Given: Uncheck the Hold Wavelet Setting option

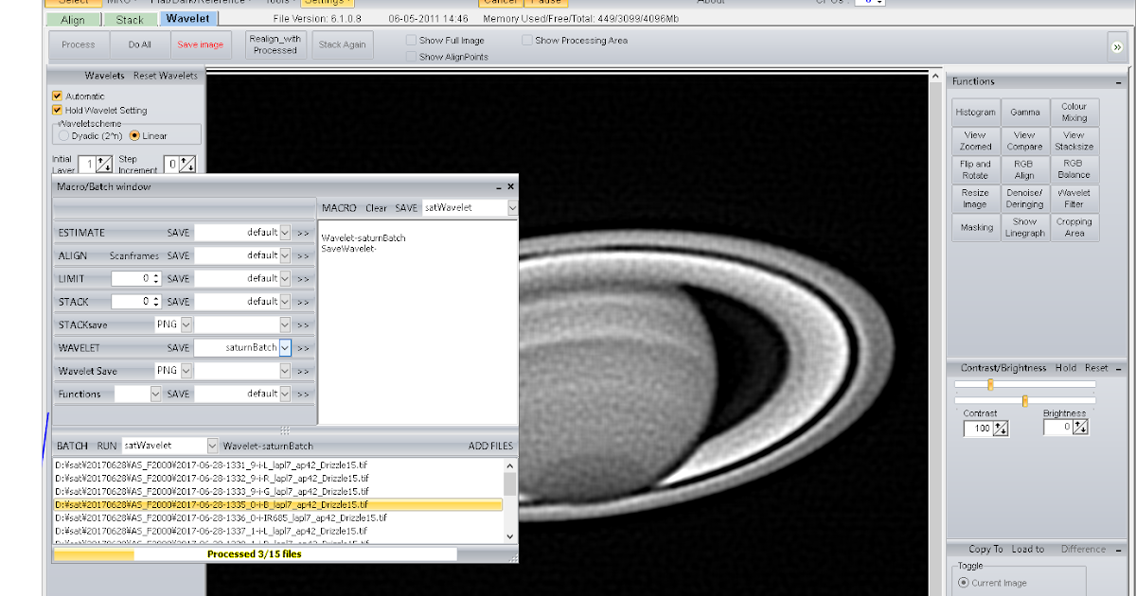Looking at the screenshot, I should pos(56,110).
